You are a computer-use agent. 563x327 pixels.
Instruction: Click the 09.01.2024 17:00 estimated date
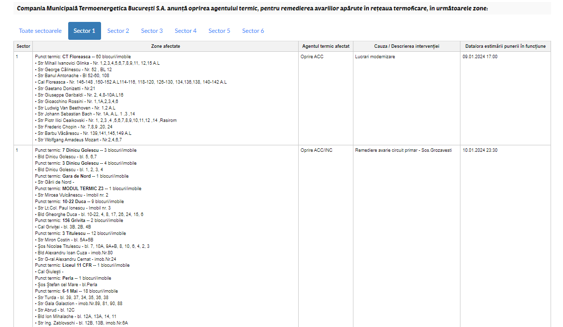tap(480, 57)
